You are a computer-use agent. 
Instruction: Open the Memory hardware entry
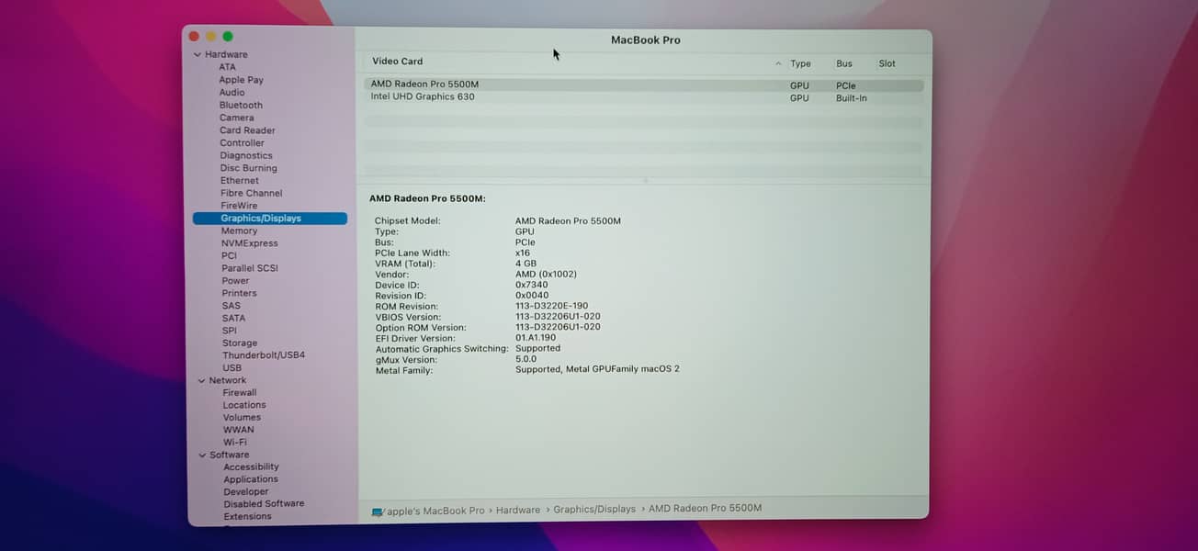pyautogui.click(x=239, y=231)
